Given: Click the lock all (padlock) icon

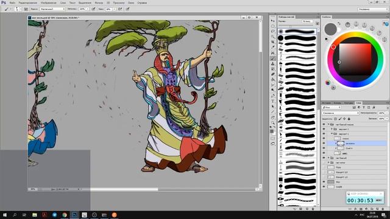Looking at the screenshot, I should click(349, 119).
